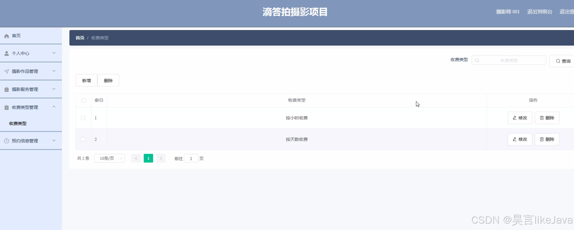The height and width of the screenshot is (230, 574).
Task: Tick the select-all checkbox in the table header
Action: click(x=84, y=100)
